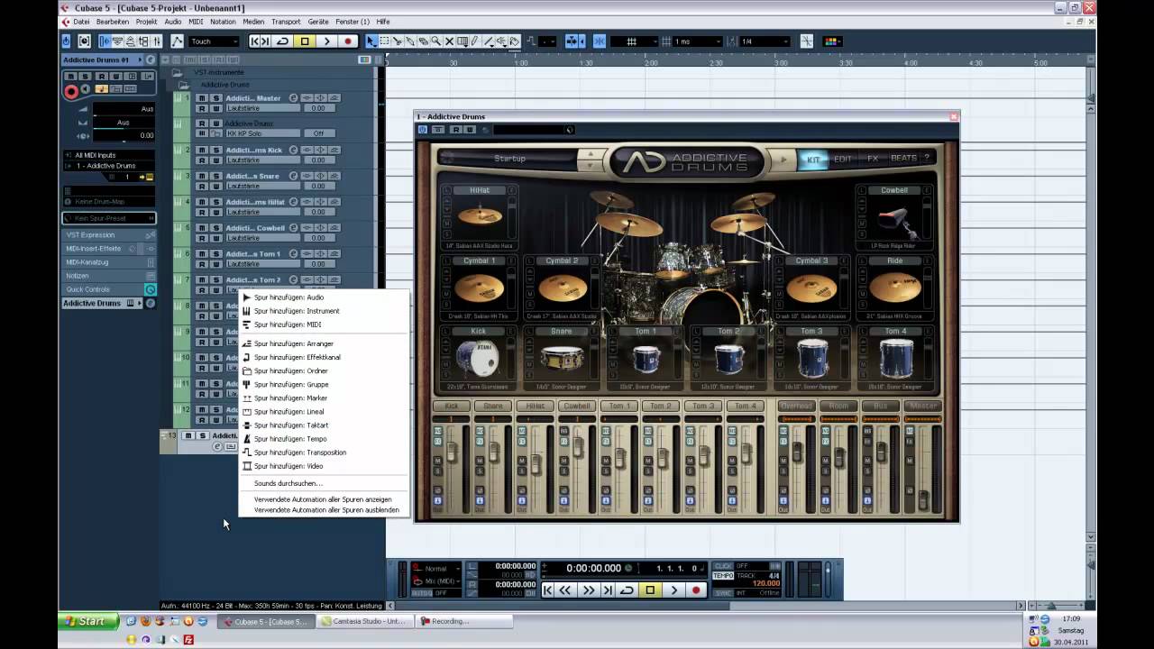Collapse VST-Instrumente folder
The width and height of the screenshot is (1154, 649).
point(177,72)
